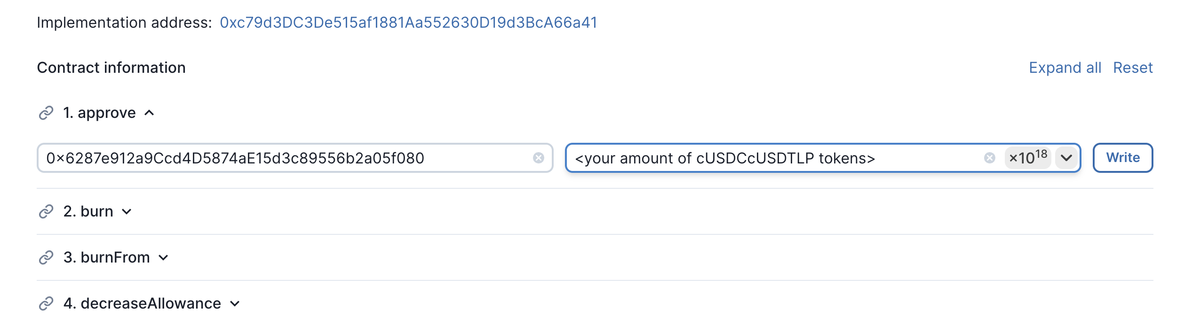Image resolution: width=1192 pixels, height=325 pixels.
Task: Open the power-of-ten dropdown arrow
Action: point(1066,158)
